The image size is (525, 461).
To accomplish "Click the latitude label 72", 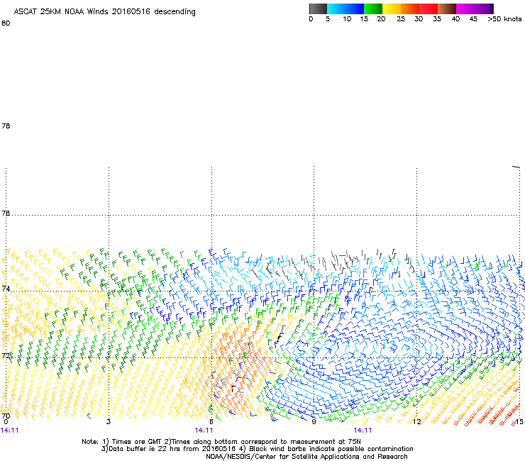I will pyautogui.click(x=6, y=355).
